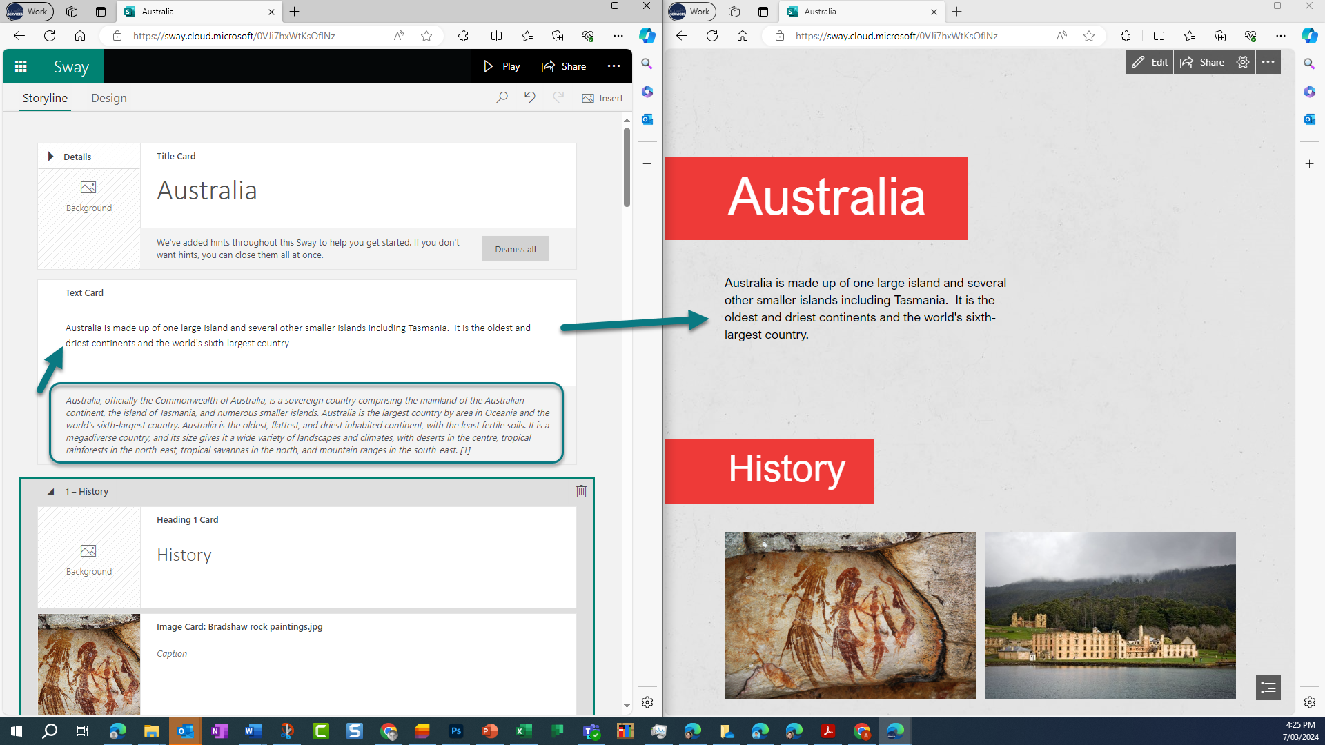Collapse the 1 – History section
The height and width of the screenshot is (745, 1325).
click(50, 492)
